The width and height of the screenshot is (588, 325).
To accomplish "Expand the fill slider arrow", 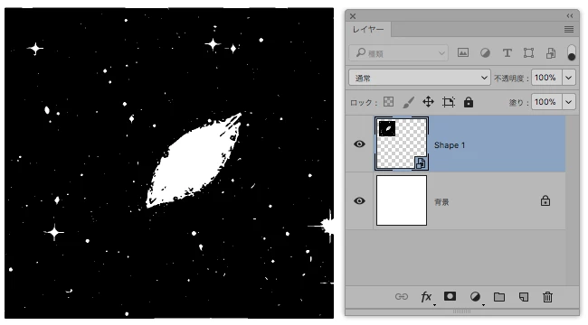I will pyautogui.click(x=568, y=102).
